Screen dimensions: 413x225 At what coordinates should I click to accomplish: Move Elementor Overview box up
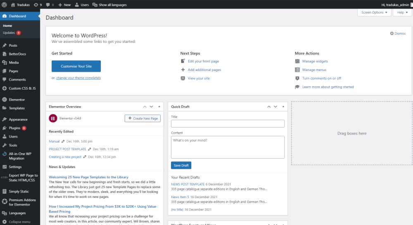(x=145, y=107)
